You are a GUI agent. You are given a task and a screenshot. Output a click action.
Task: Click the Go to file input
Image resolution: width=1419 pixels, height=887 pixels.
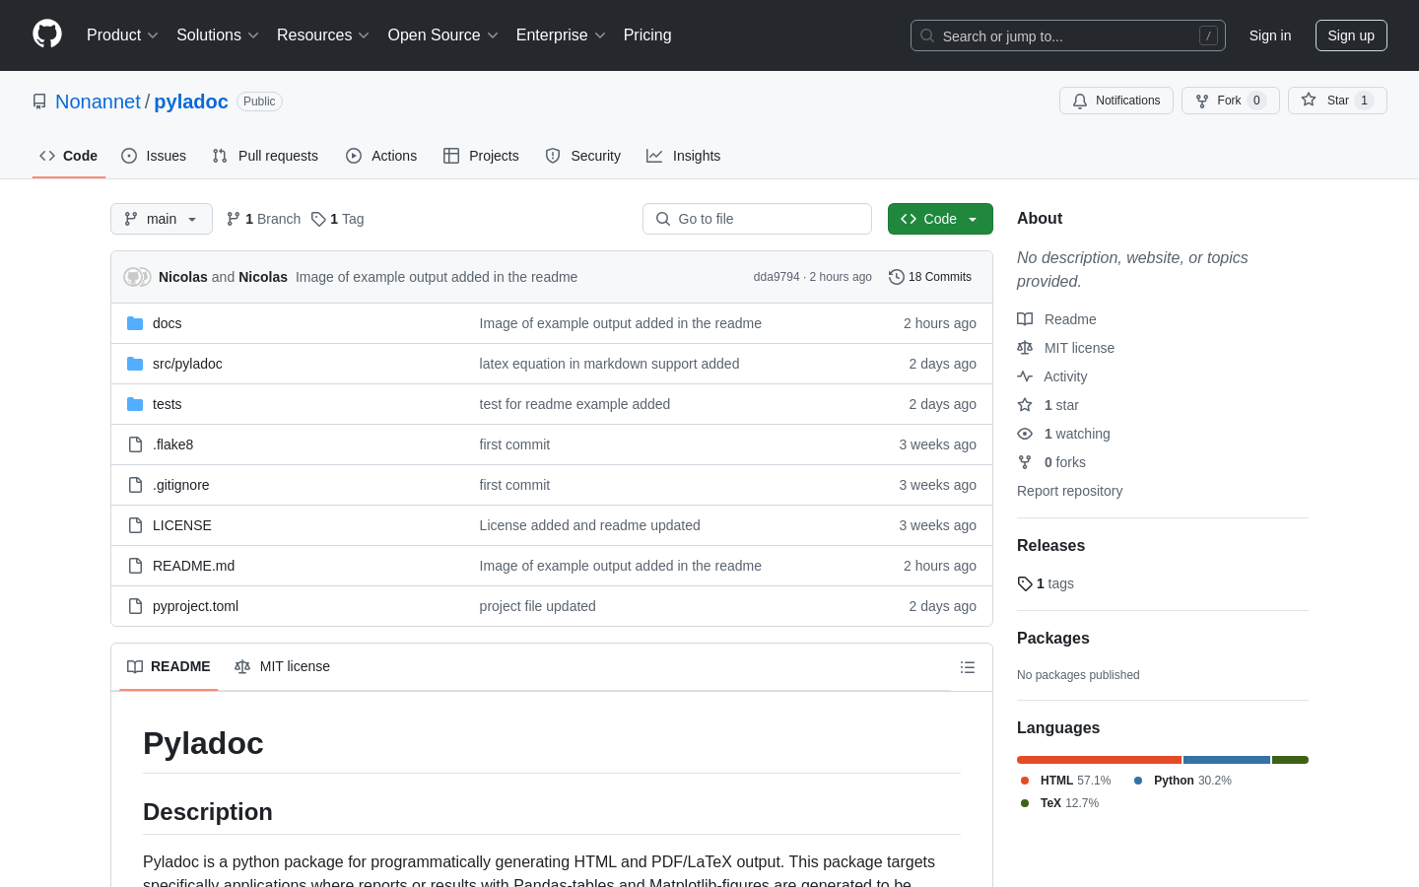757,219
